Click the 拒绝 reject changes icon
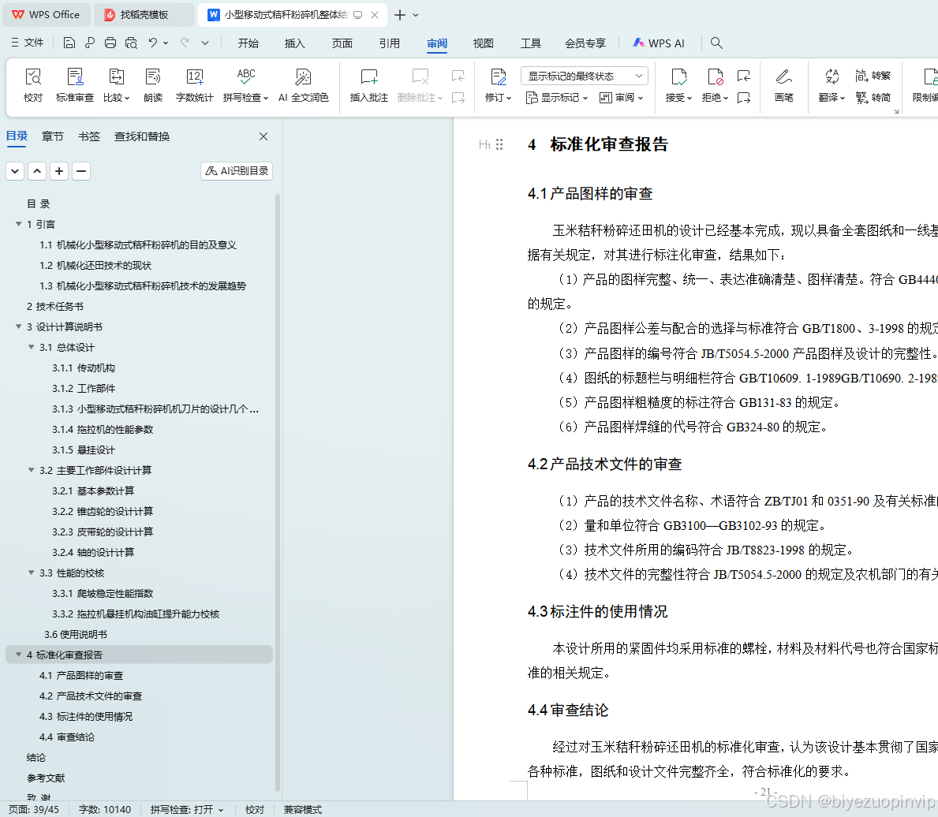The image size is (938, 817). [715, 85]
